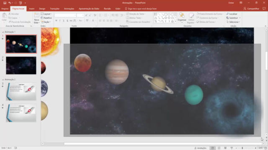The height and width of the screenshot is (150, 268).
Task: Center text in Parágrafo group
Action: (104, 20)
